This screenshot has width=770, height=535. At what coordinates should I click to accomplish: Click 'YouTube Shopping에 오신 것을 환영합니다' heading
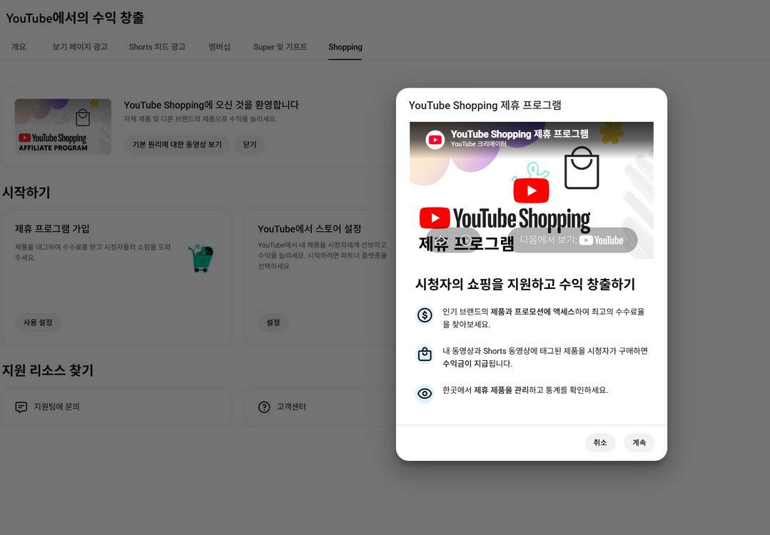pos(211,105)
